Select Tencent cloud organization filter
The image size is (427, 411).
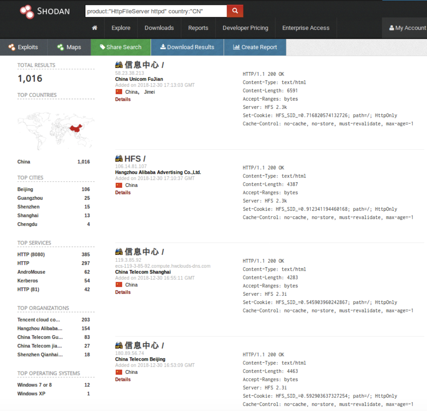click(x=38, y=320)
